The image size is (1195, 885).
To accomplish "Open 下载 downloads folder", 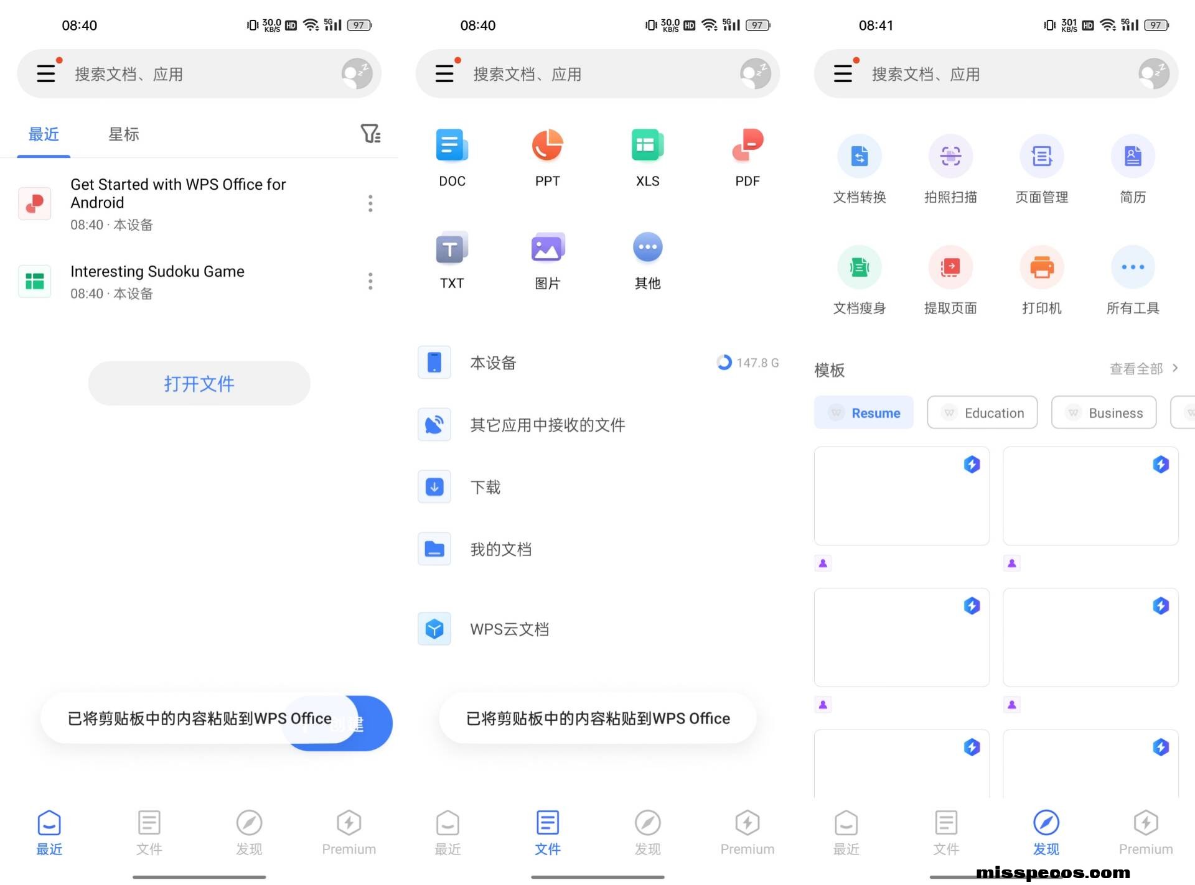I will pos(597,487).
